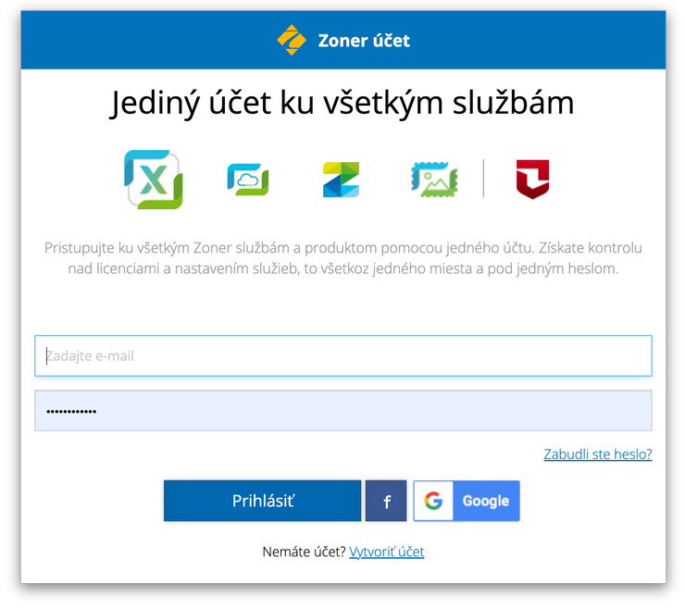Click the Zoner Photo Studio X icon
685x609 pixels.
coord(154,180)
